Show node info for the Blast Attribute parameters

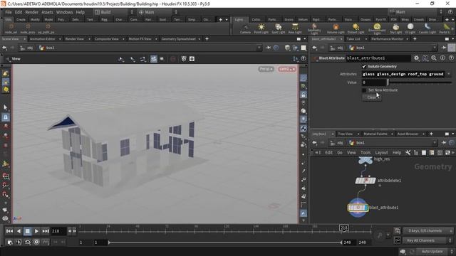pos(442,58)
